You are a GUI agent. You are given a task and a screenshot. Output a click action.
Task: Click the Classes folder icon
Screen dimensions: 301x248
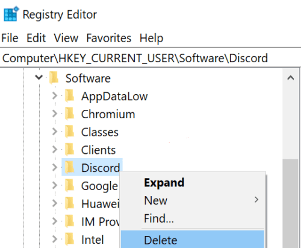coord(70,132)
